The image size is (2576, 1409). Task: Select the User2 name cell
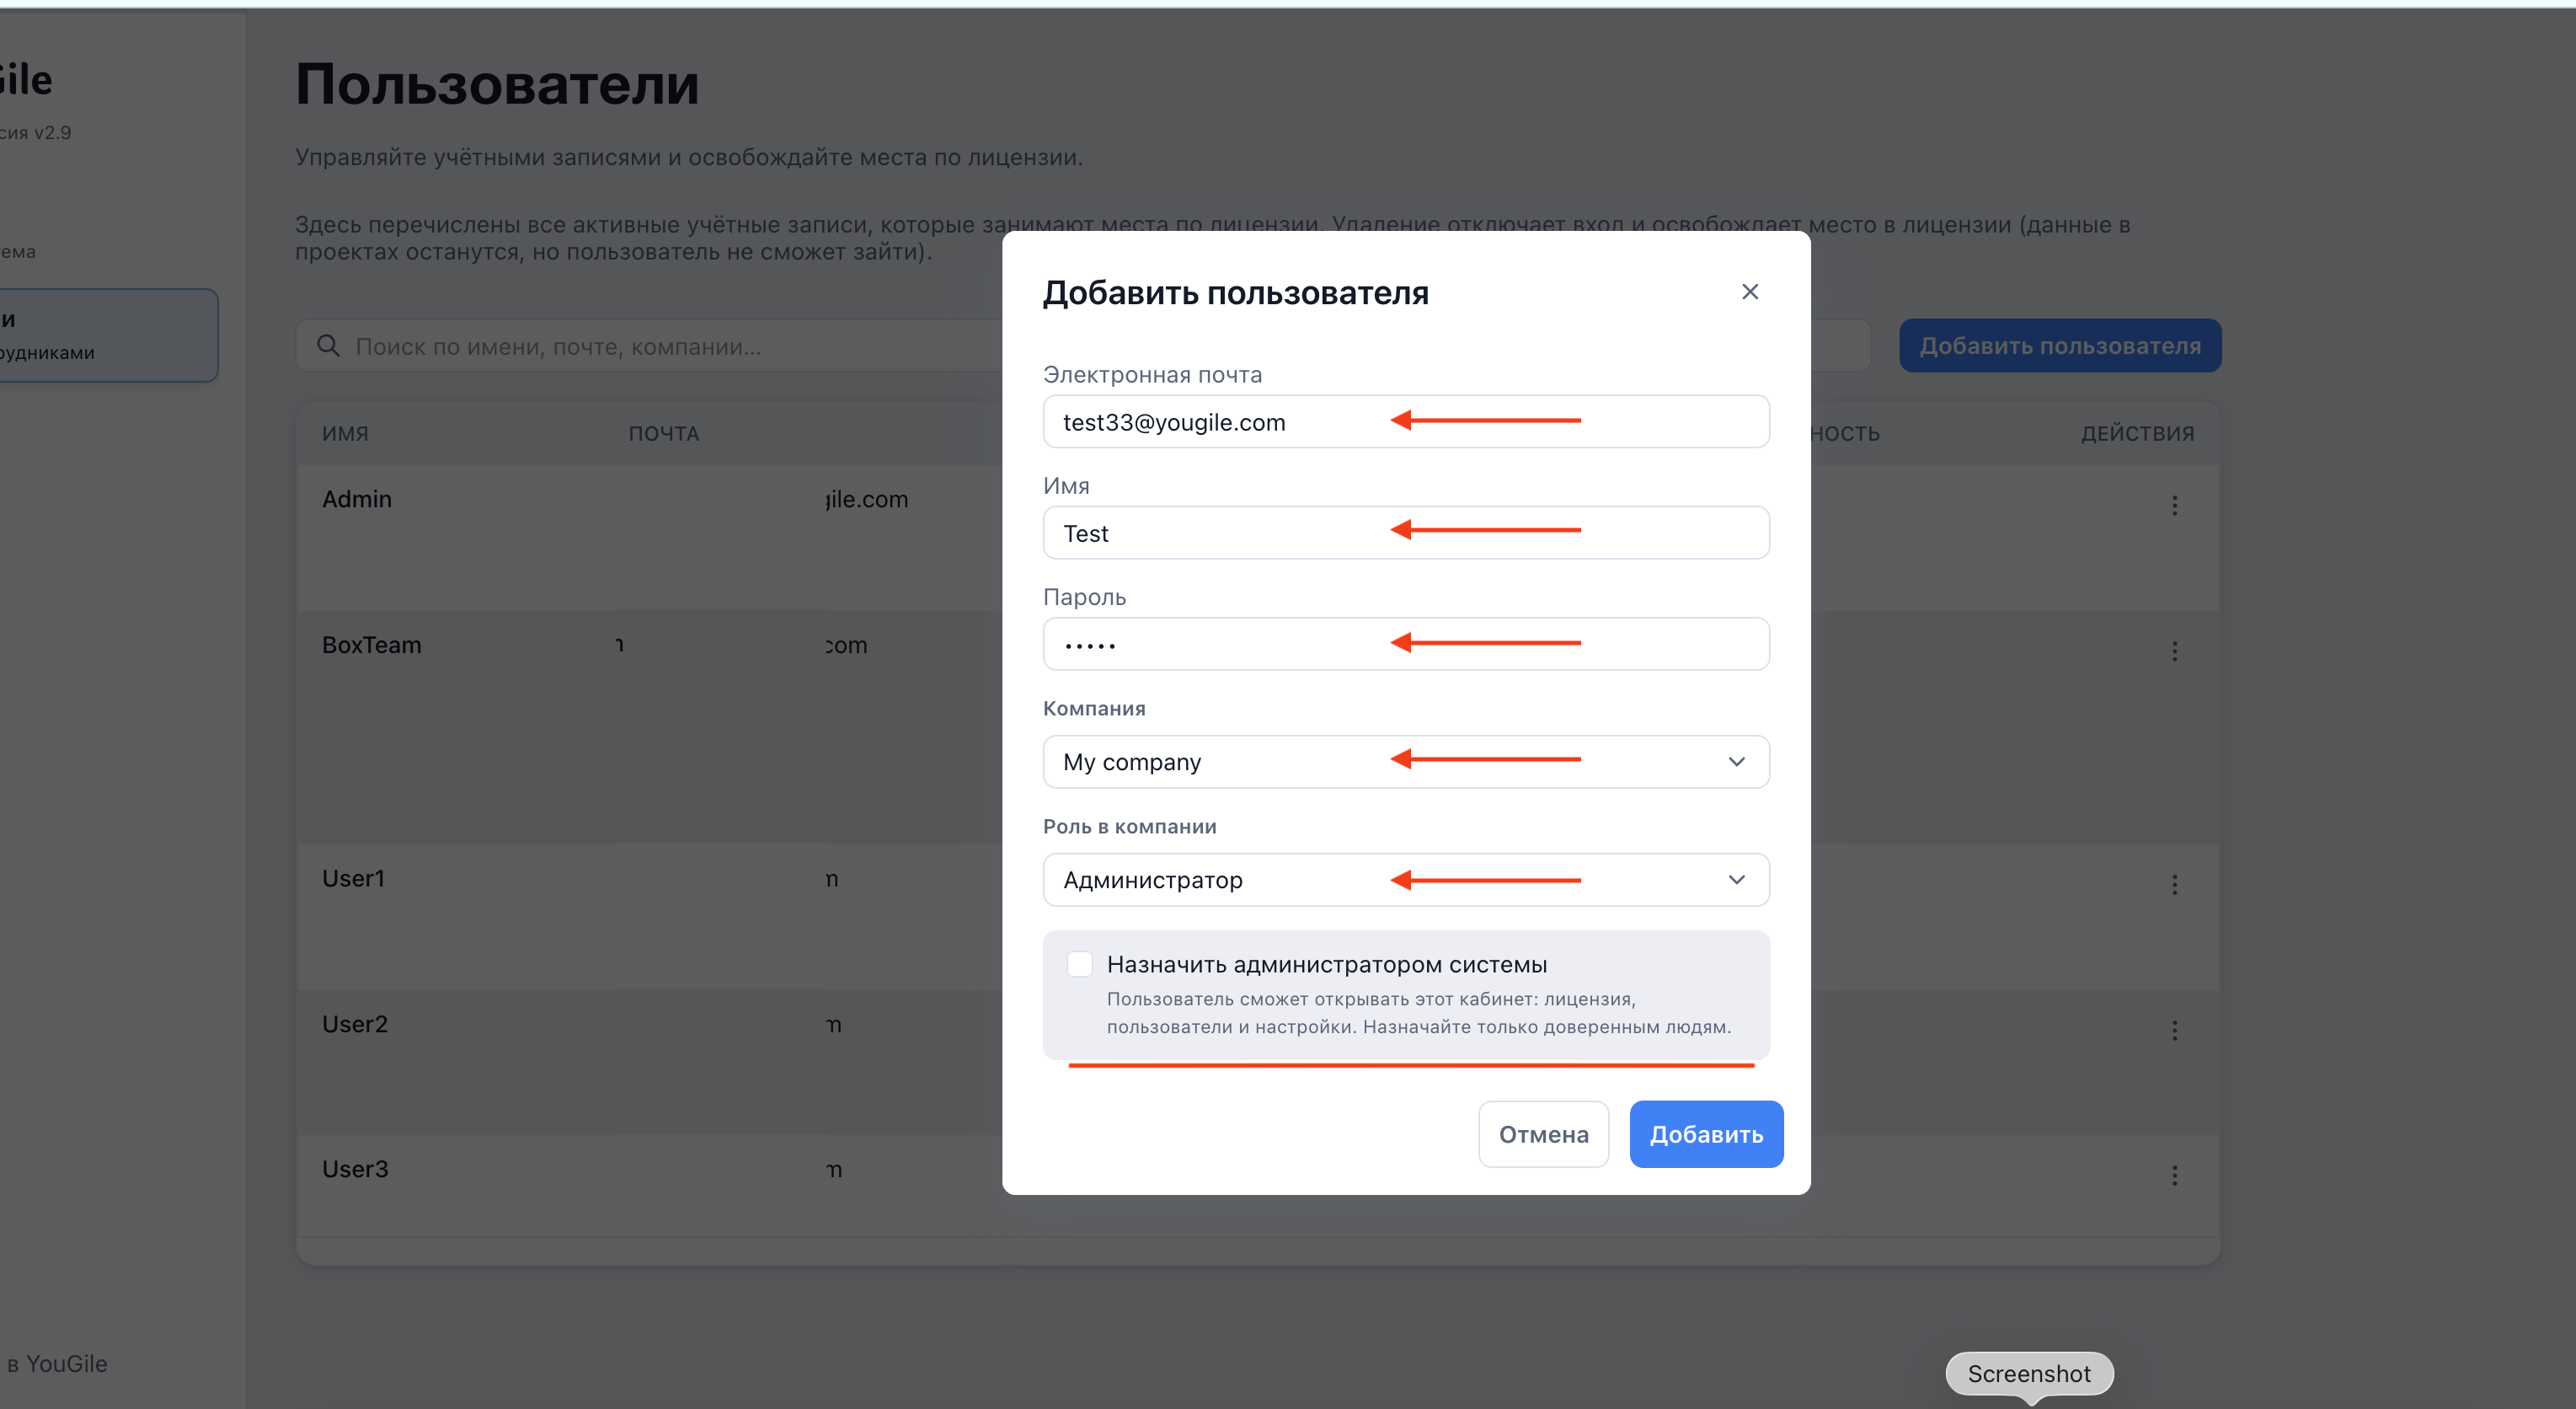pos(355,1025)
